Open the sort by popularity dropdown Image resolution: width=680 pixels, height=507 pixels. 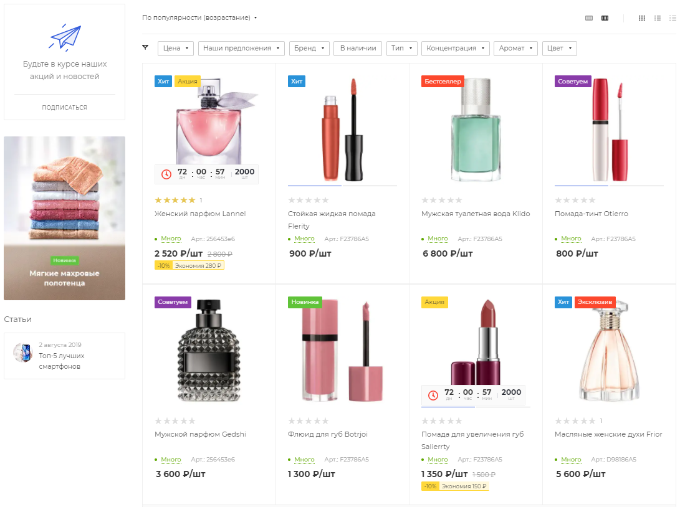[x=199, y=18]
